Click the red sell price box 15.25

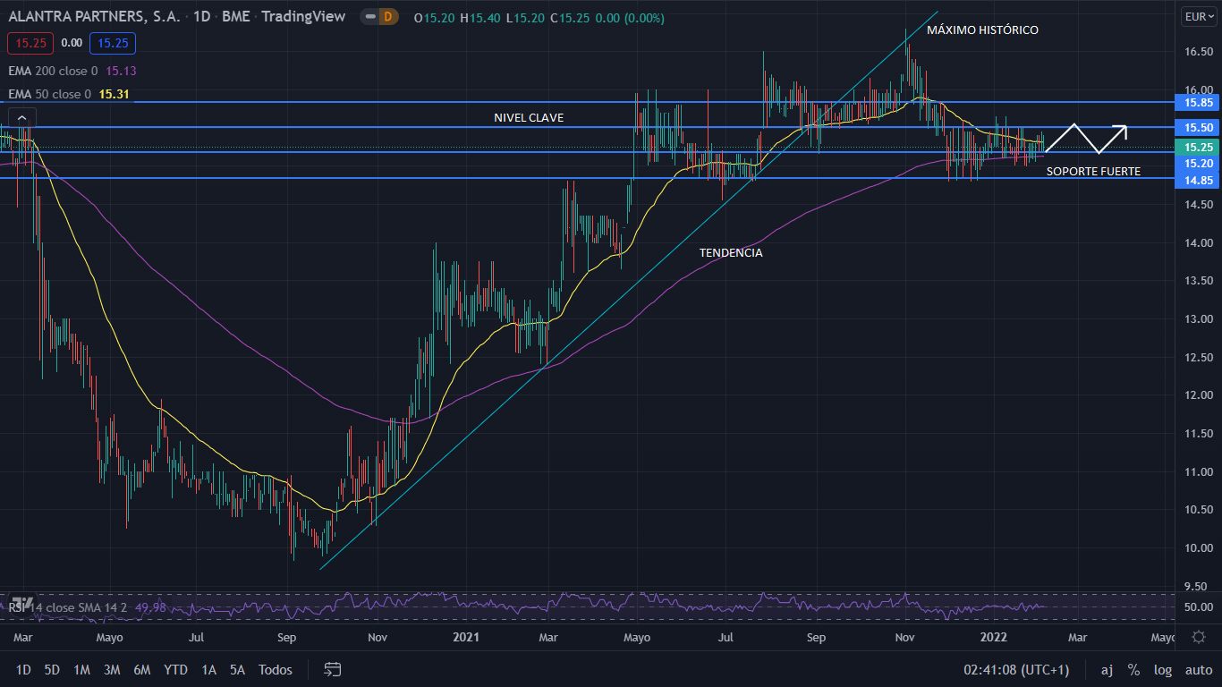[x=30, y=42]
